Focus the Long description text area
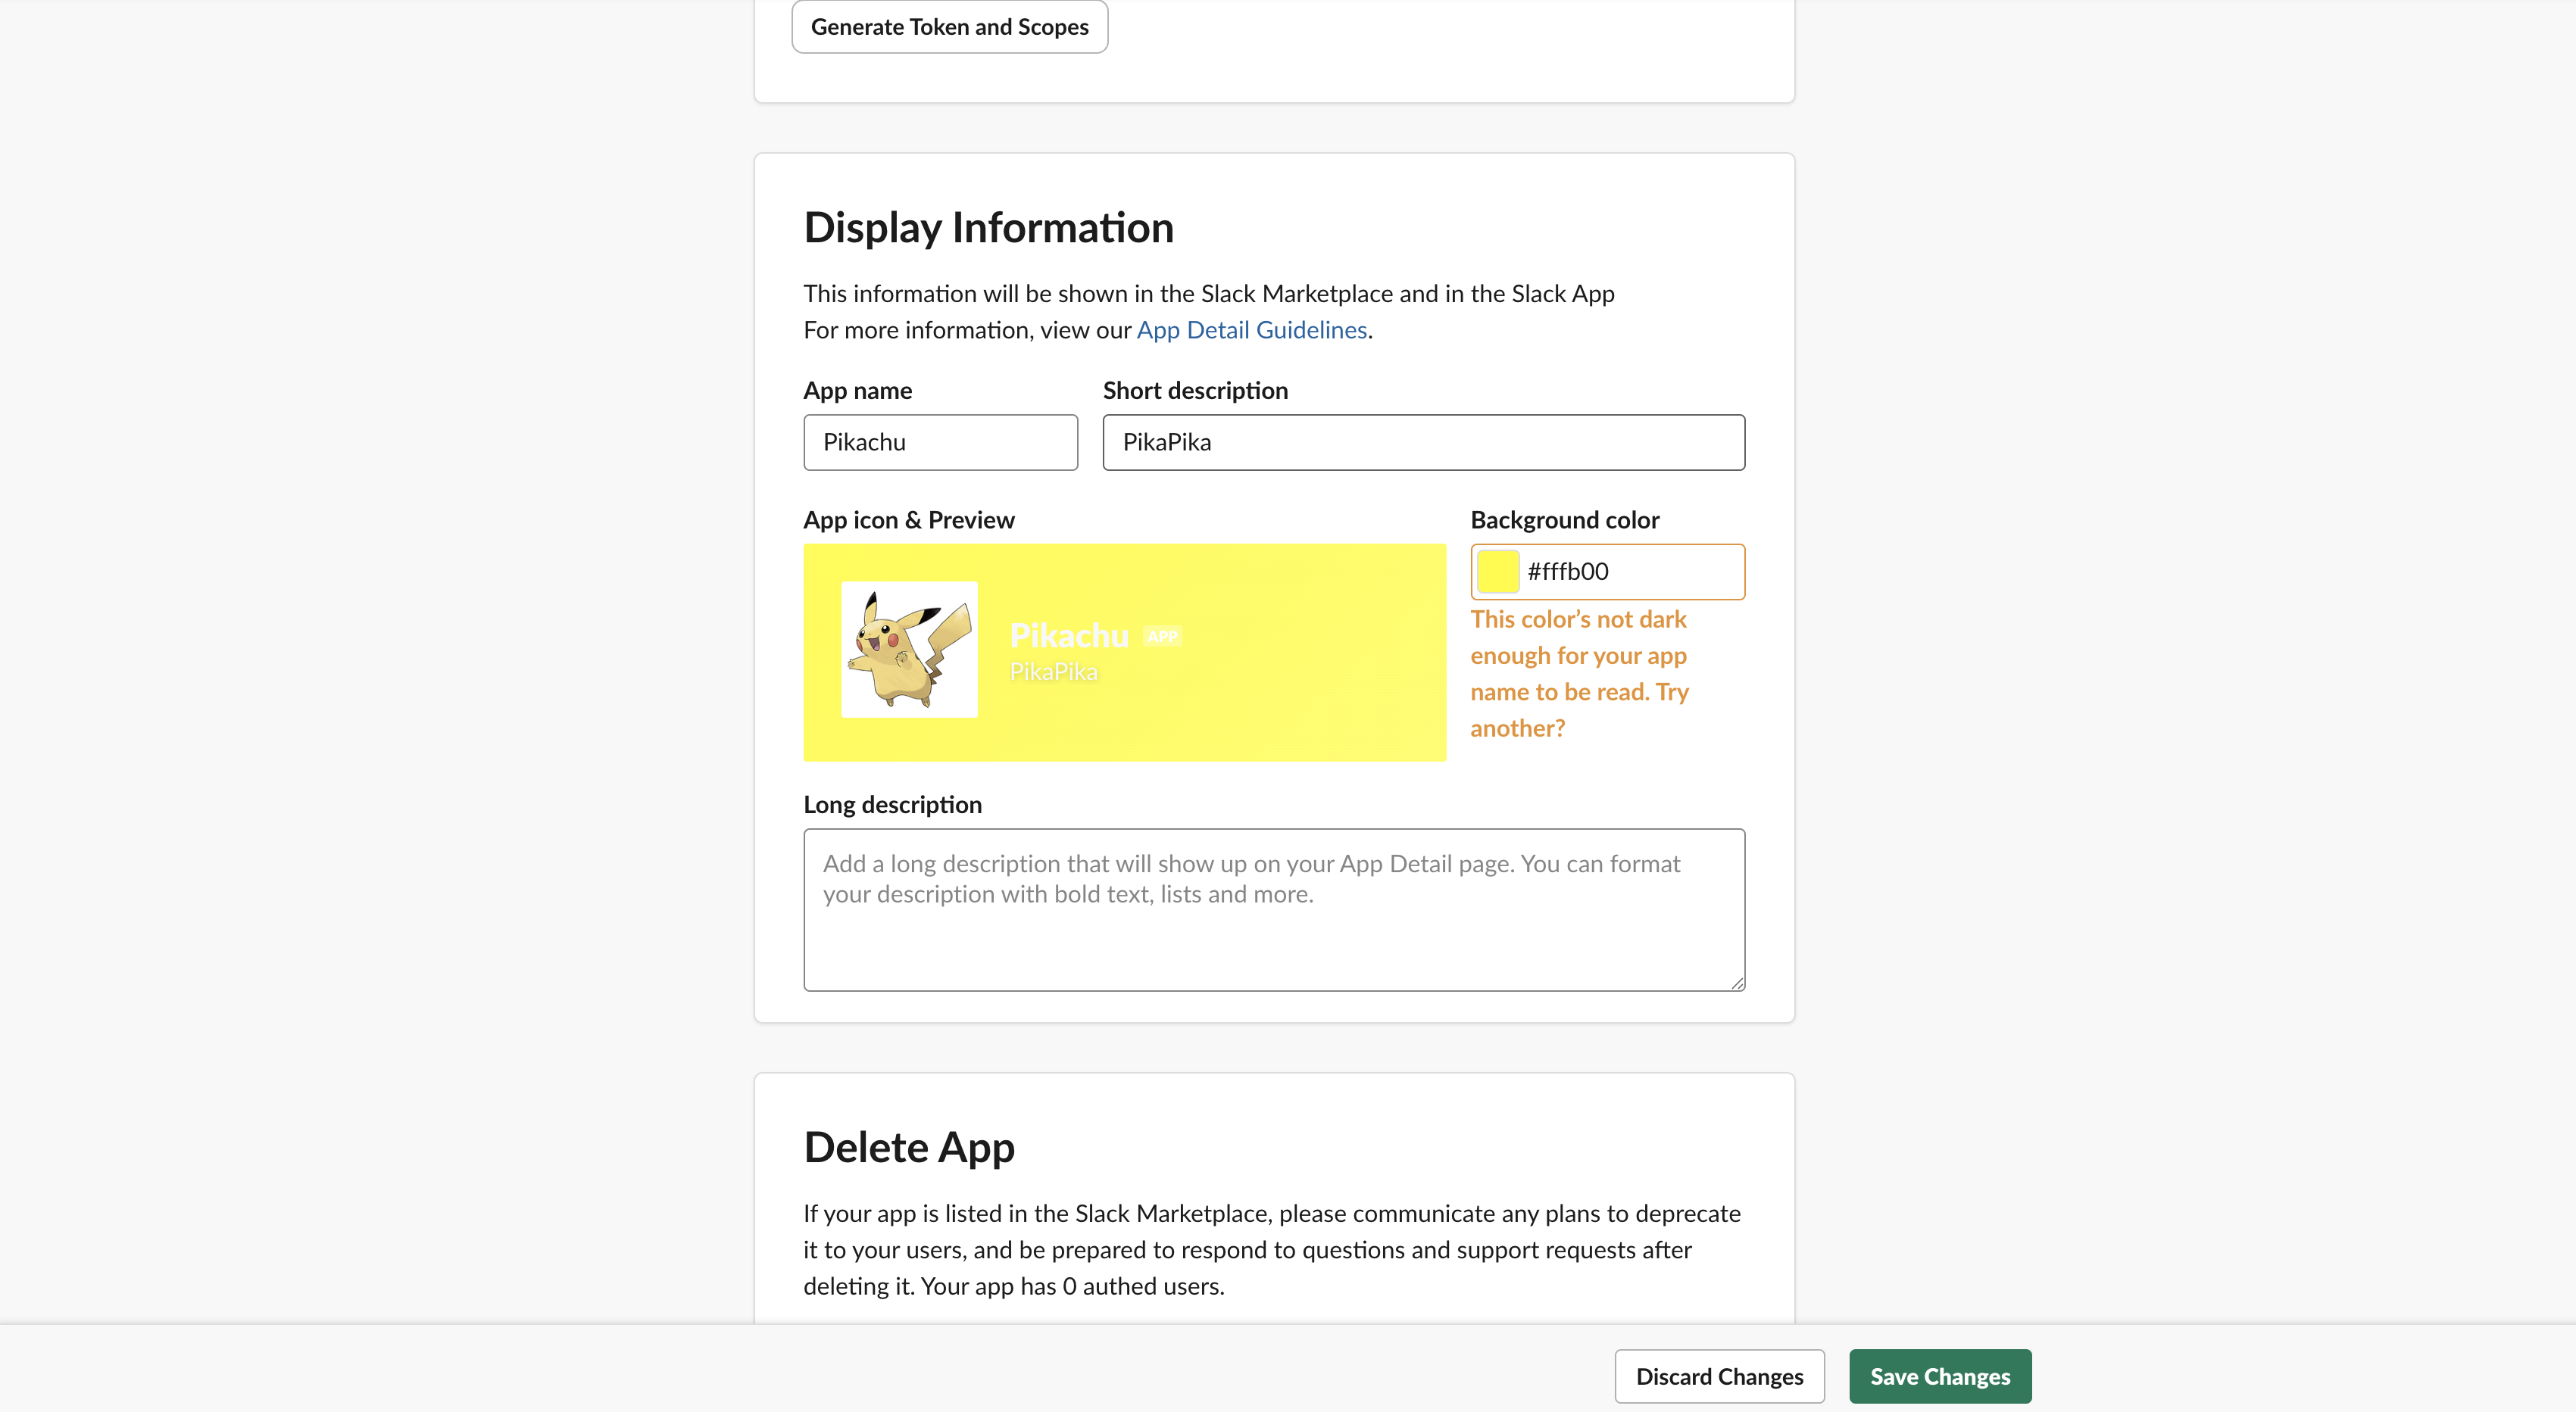2576x1412 pixels. 1274,909
